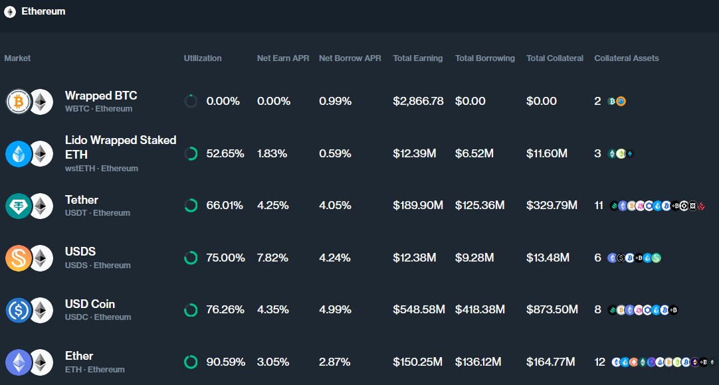Image resolution: width=719 pixels, height=385 pixels.
Task: Click the 4.99% net borrow APR value
Action: pos(335,310)
